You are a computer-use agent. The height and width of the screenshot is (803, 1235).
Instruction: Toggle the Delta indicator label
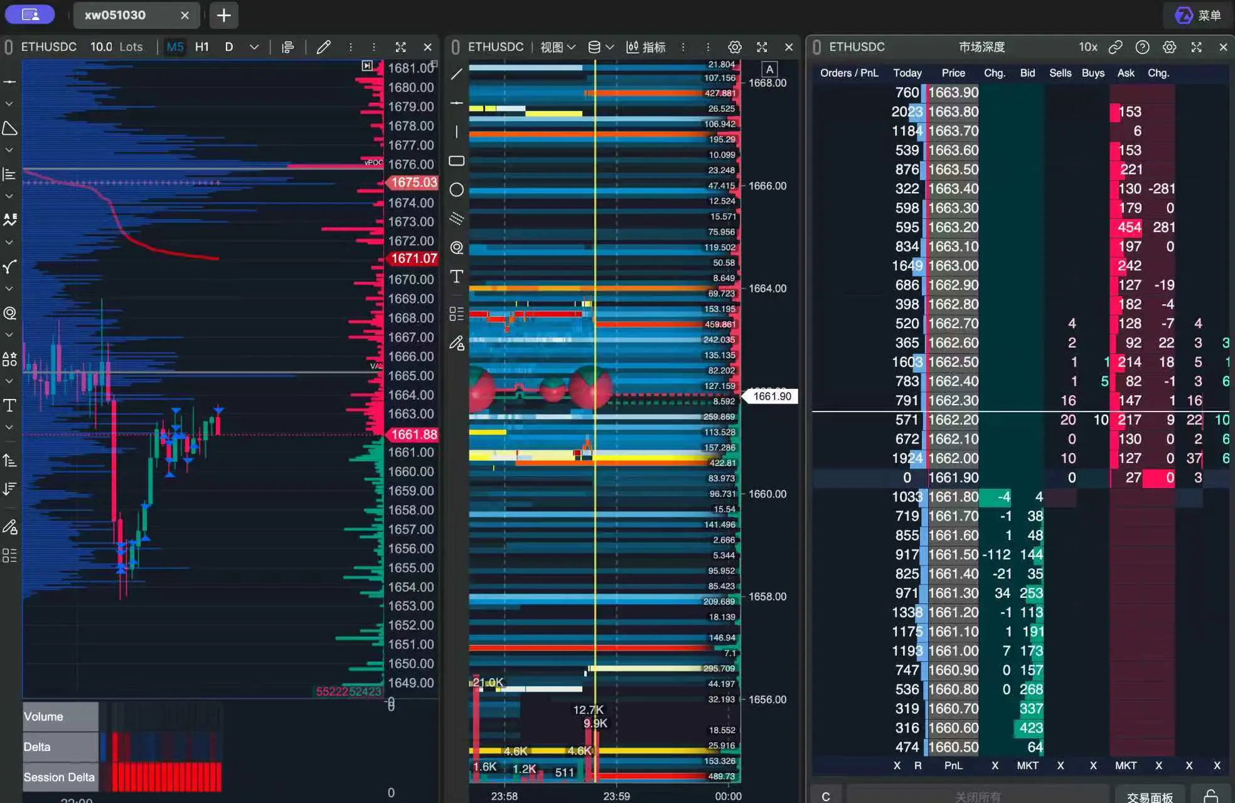pyautogui.click(x=60, y=747)
